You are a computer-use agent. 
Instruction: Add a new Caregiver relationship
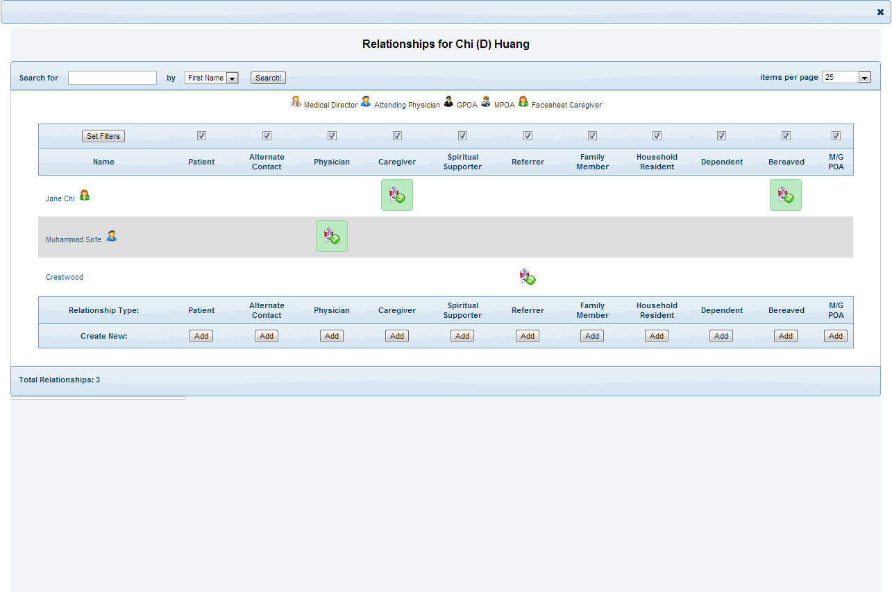pos(397,336)
